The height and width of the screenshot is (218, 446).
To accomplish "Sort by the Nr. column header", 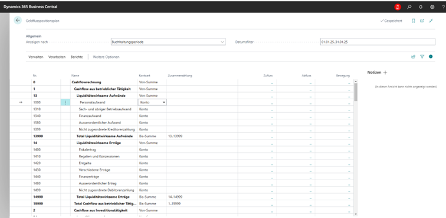I will pos(35,76).
